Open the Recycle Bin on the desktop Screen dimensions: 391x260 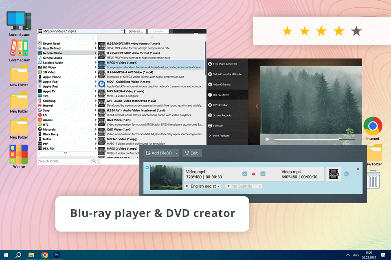(373, 179)
